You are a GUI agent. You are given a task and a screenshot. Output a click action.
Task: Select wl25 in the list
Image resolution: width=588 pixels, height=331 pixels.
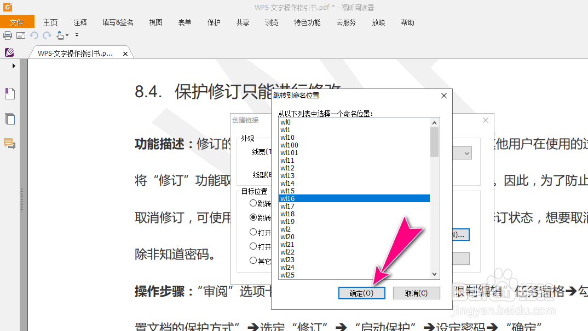pyautogui.click(x=354, y=275)
